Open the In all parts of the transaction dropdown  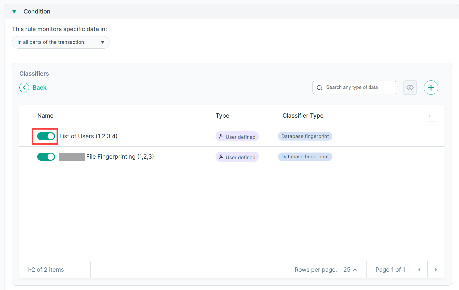coord(61,42)
